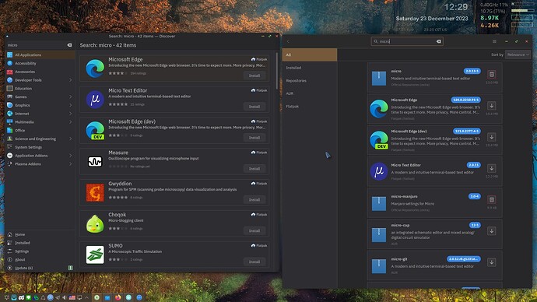This screenshot has height=302, width=537.
Task: Click the trash icon for the micro package
Action: click(491, 74)
